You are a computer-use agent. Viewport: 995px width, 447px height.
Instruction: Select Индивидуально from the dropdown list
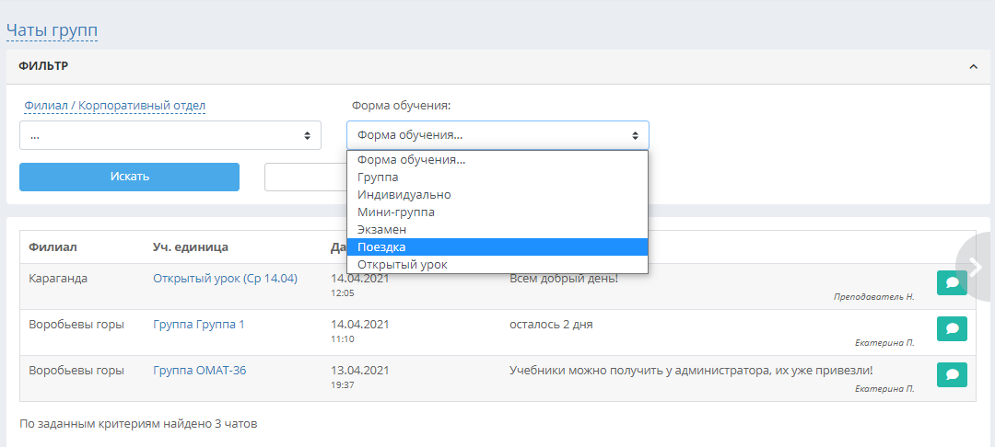pos(497,195)
